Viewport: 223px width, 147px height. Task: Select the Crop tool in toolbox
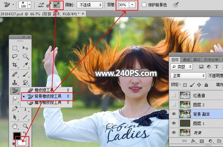coord(15,65)
